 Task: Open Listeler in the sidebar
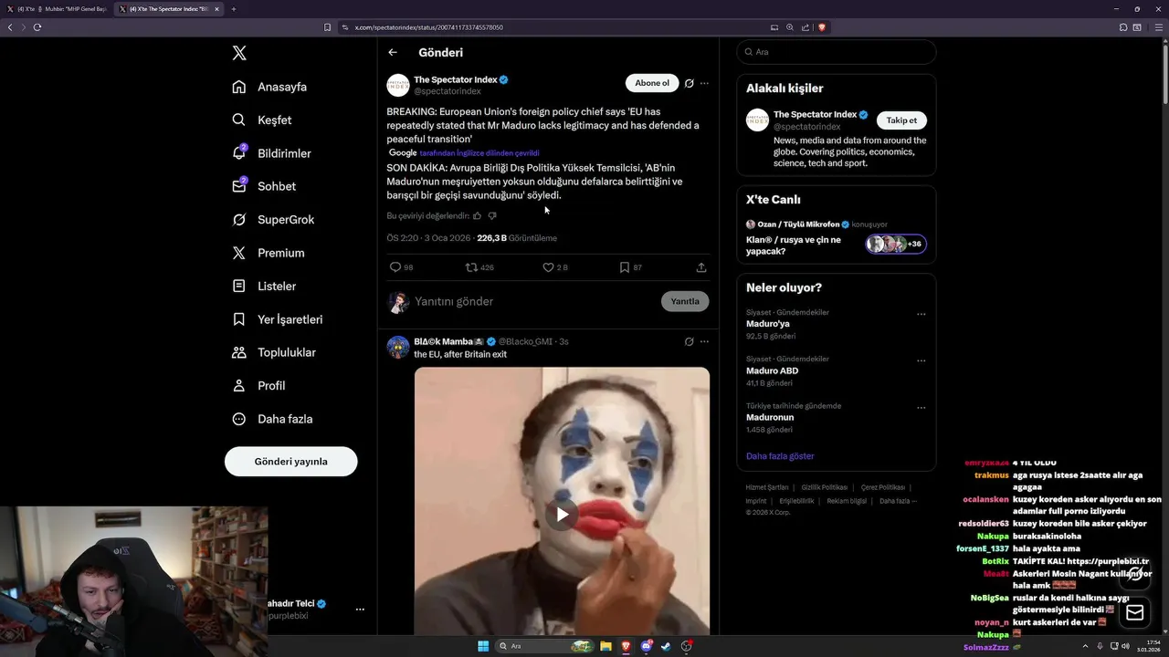(x=264, y=286)
